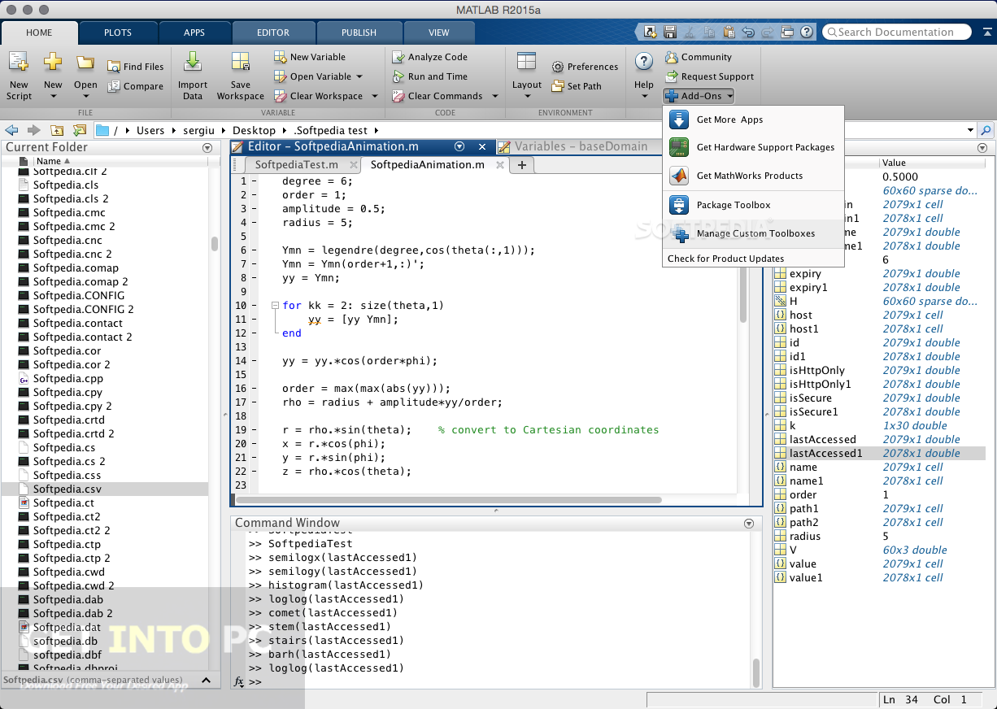997x709 pixels.
Task: Switch to the PLOTS ribbon tab
Action: click(118, 33)
